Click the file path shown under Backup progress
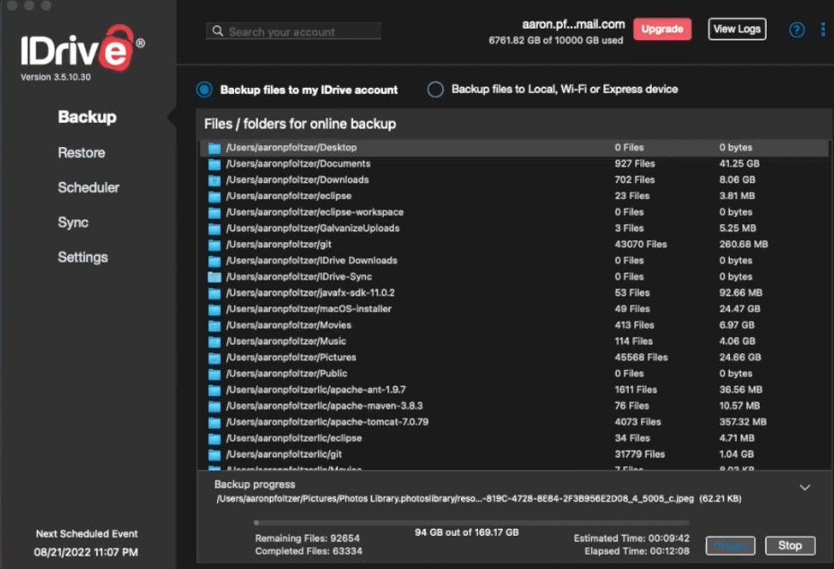The width and height of the screenshot is (834, 569). click(x=479, y=499)
